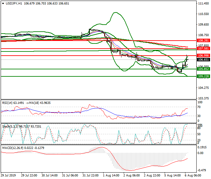This screenshot has height=179, width=211.
Task: Click the RSI scale value 100
Action: [200, 102]
